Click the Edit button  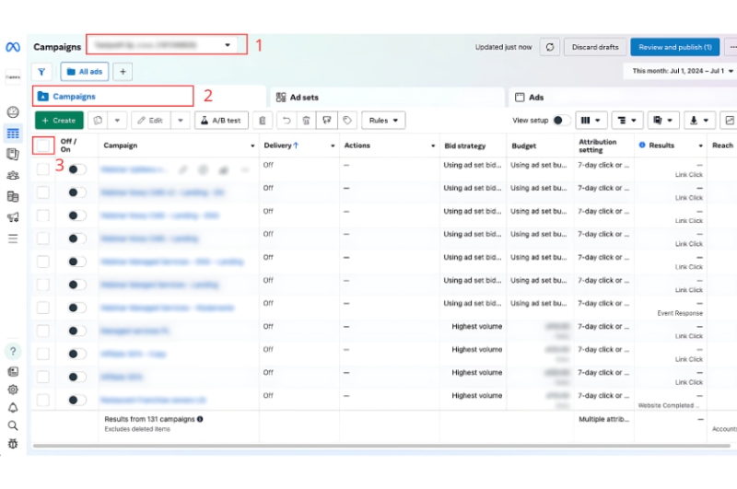click(x=150, y=121)
